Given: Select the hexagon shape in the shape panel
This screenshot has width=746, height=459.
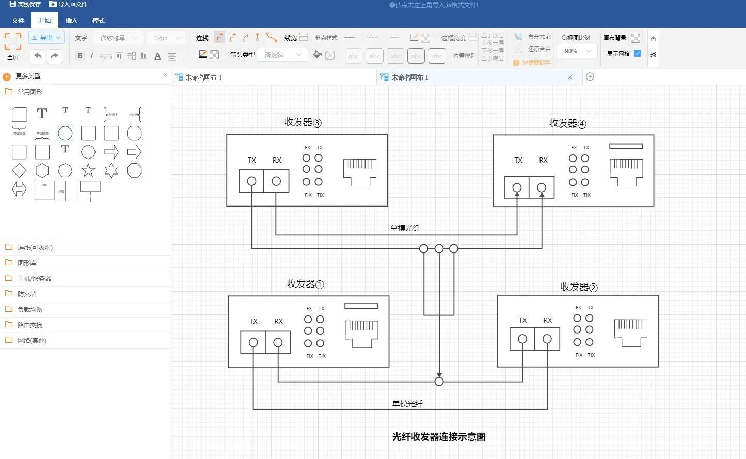Looking at the screenshot, I should click(x=42, y=170).
